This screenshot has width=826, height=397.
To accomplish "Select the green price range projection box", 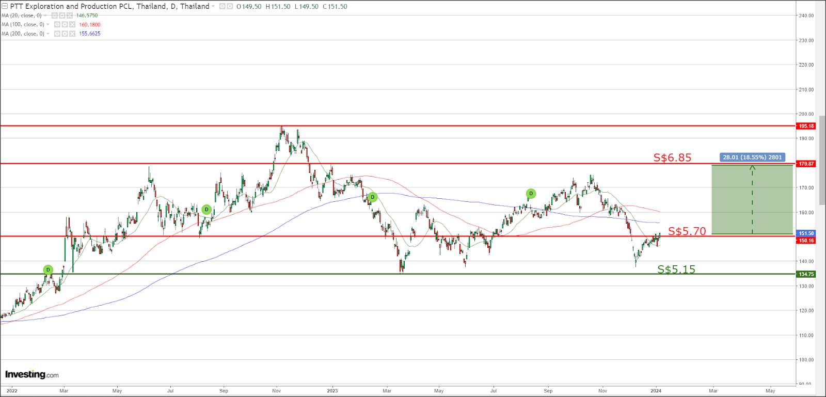I will [x=752, y=199].
